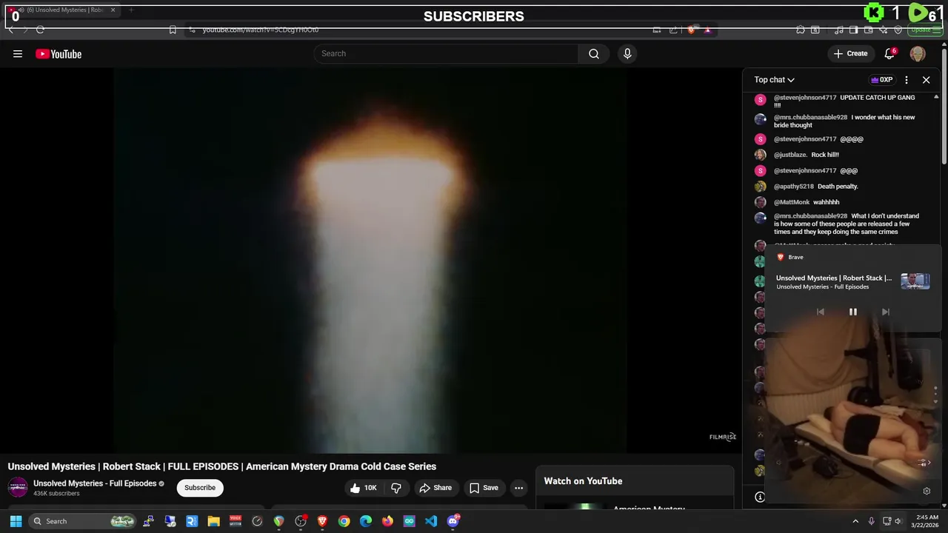This screenshot has height=533, width=948.
Task: Open media popup settings gear
Action: pyautogui.click(x=927, y=491)
